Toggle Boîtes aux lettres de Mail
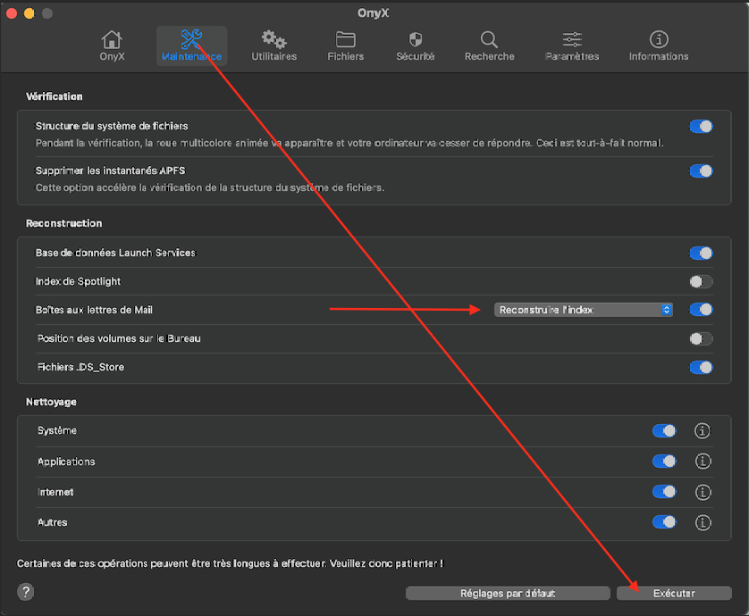The height and width of the screenshot is (616, 749). coord(701,310)
